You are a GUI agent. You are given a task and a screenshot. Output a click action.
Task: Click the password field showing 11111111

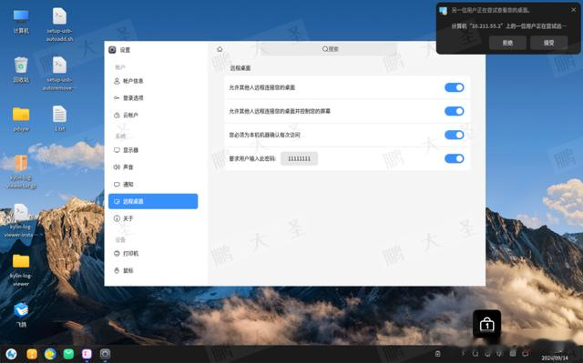[300, 158]
